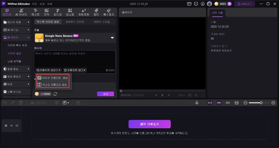Play the preview in the player
This screenshot has width=279, height=148.
(162, 95)
